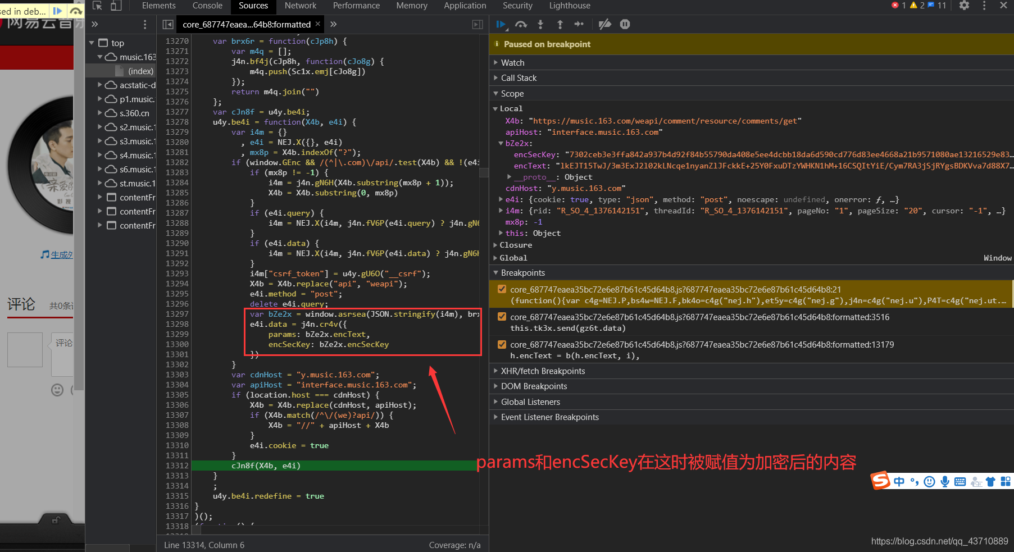This screenshot has width=1014, height=552.
Task: Click the Step button in debugger
Action: tap(579, 24)
